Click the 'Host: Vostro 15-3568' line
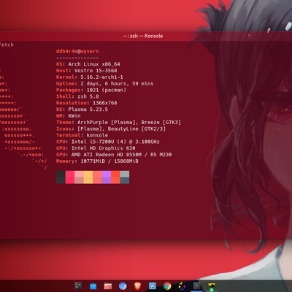Screen dimensions: 292x292 87,71
